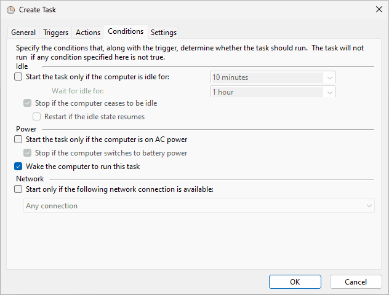This screenshot has height=295, width=389.
Task: Toggle Stop if computer ceases to be idle
Action: (28, 103)
